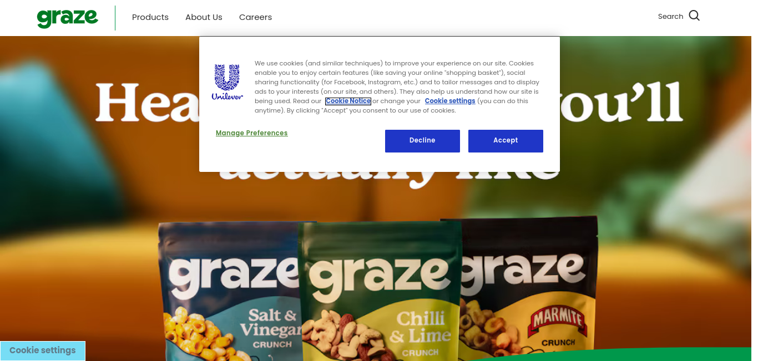
Task: Open search via the magnifier icon
Action: point(694,16)
